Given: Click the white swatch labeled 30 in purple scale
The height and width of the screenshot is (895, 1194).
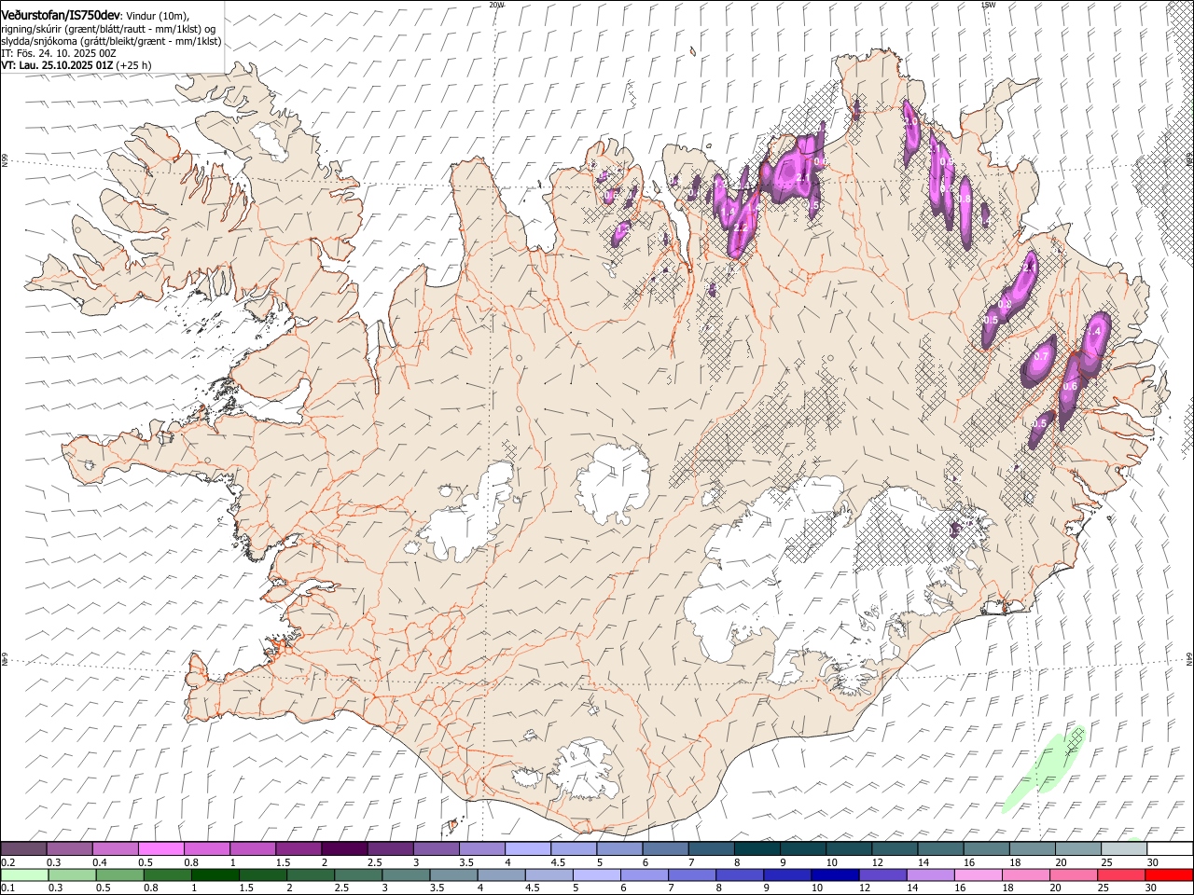Looking at the screenshot, I should [x=1169, y=848].
